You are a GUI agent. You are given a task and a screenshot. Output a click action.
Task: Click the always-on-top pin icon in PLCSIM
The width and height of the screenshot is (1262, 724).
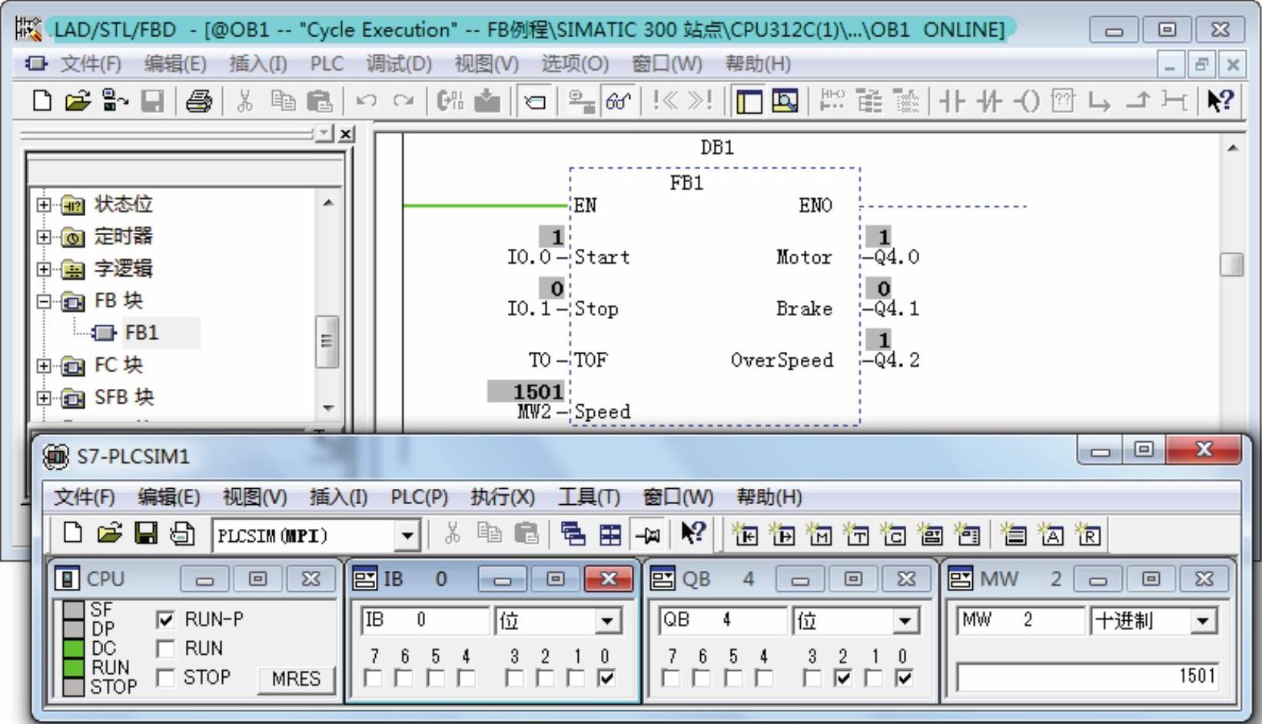pyautogui.click(x=647, y=534)
